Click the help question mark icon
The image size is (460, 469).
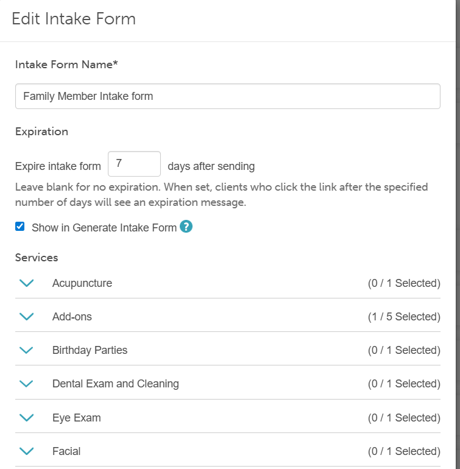click(x=186, y=227)
